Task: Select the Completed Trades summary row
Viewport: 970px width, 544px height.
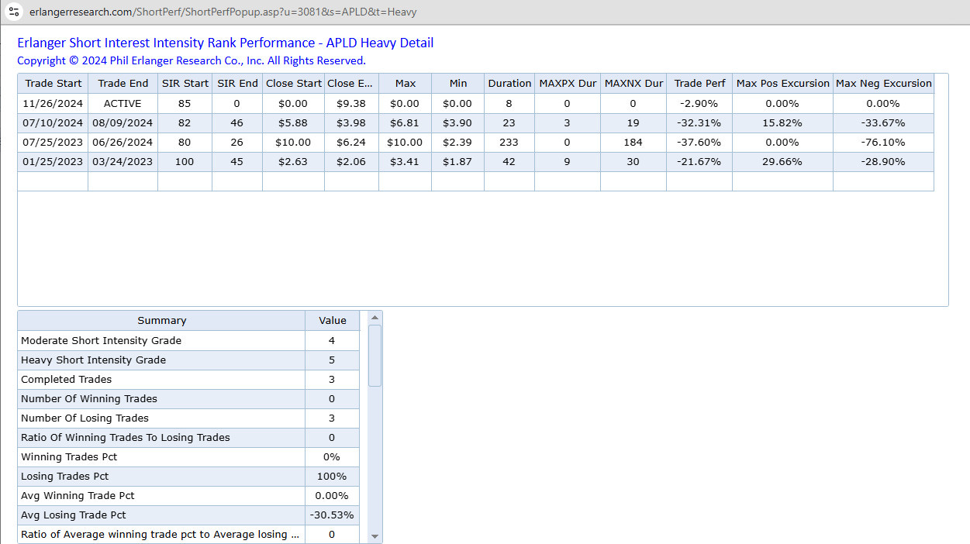Action: click(188, 380)
